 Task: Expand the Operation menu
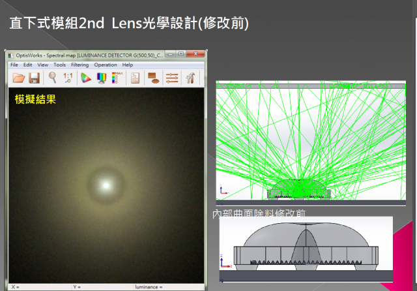pyautogui.click(x=105, y=65)
